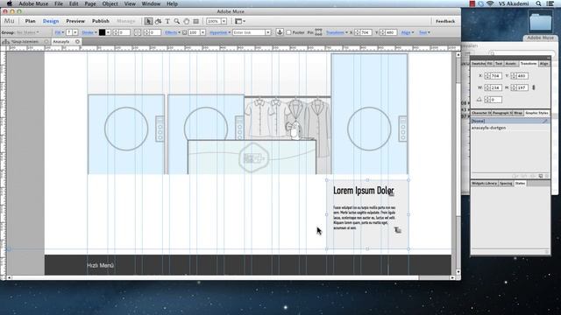This screenshot has width=561, height=315.
Task: Select the Rectangle tool
Action: (195, 21)
